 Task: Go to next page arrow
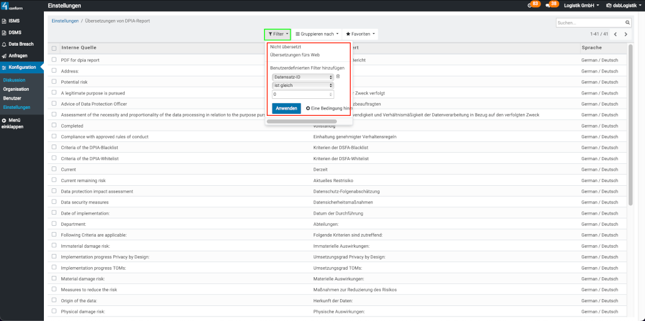click(x=626, y=34)
